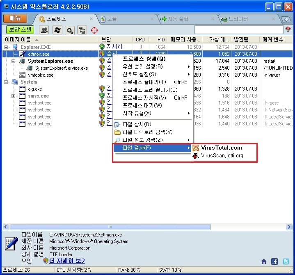Open 파일 정보 검색(Z) submenu
Screen dimensions: 295x275
(x=153, y=140)
